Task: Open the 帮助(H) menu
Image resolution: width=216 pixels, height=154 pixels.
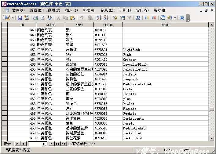Action: tap(160, 10)
